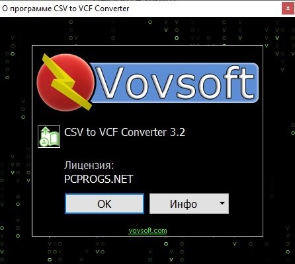This screenshot has height=264, width=295.
Task: Click the open book shape in app icon
Action: click(x=54, y=138)
